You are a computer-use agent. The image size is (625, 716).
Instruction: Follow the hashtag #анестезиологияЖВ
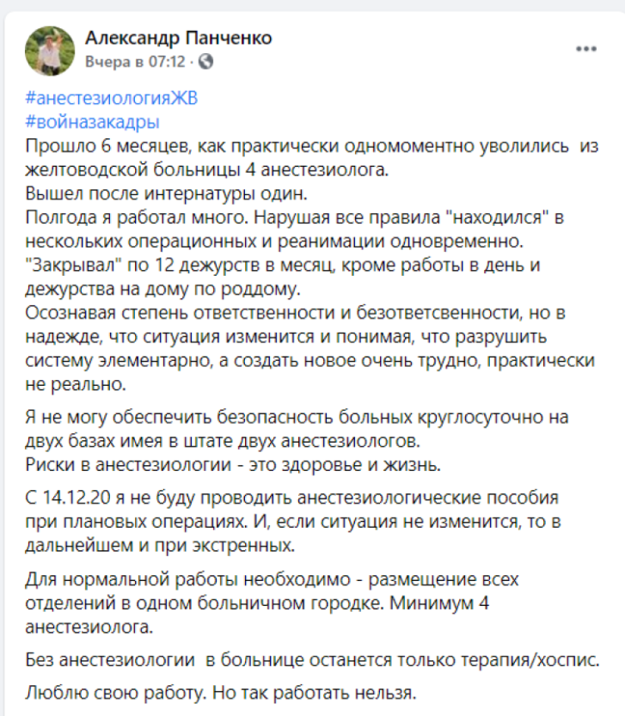[x=112, y=98]
